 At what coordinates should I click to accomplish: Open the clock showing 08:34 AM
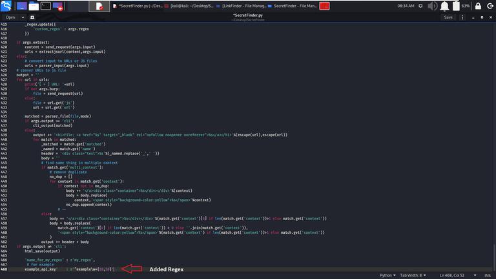(406, 6)
